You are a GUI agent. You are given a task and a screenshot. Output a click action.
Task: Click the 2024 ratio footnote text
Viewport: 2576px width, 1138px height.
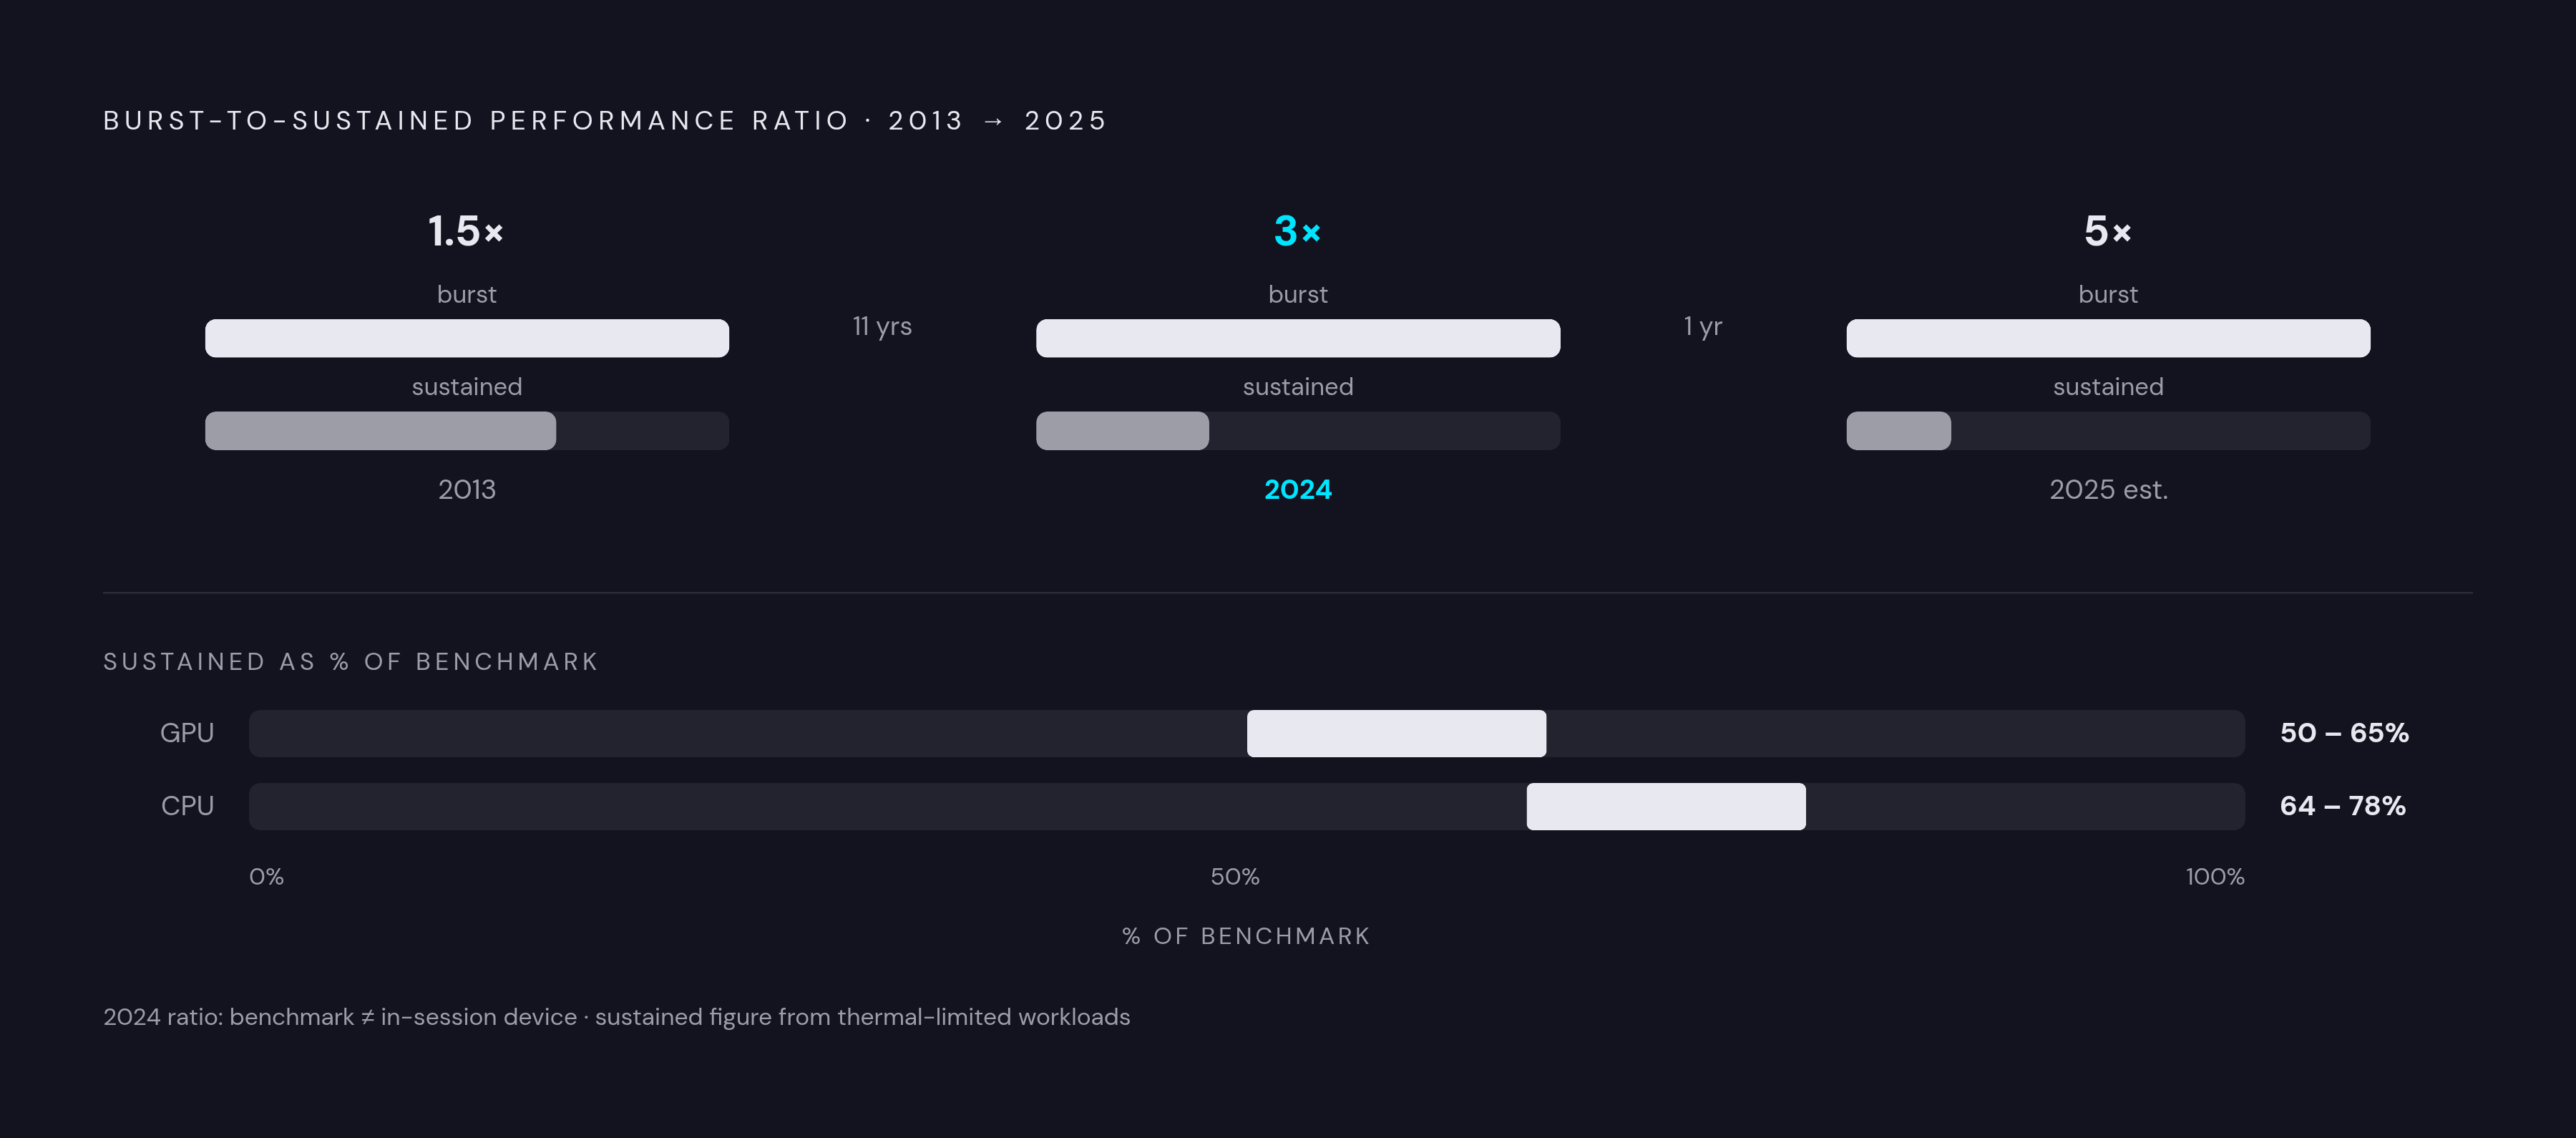[616, 1017]
